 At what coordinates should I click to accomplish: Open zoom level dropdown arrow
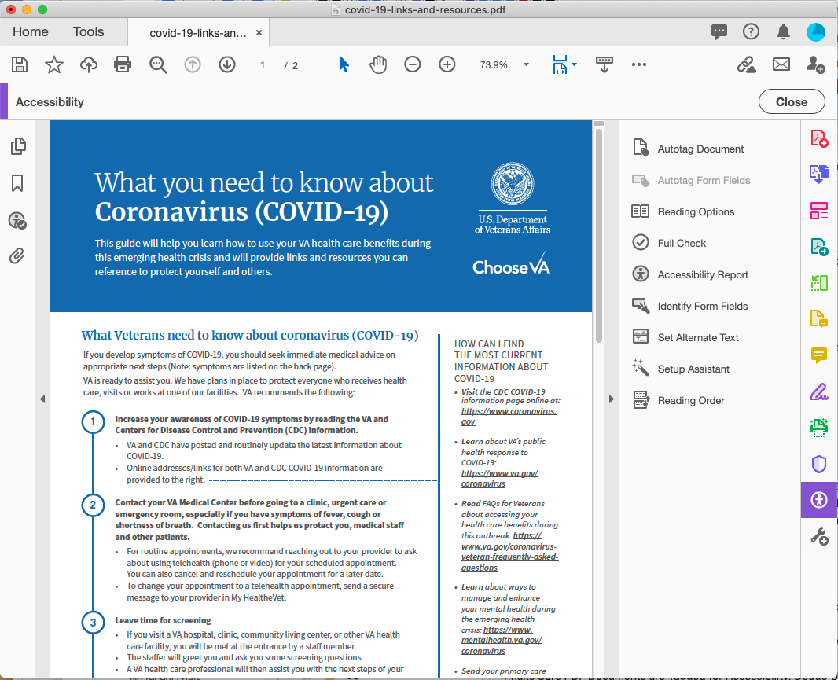[526, 64]
